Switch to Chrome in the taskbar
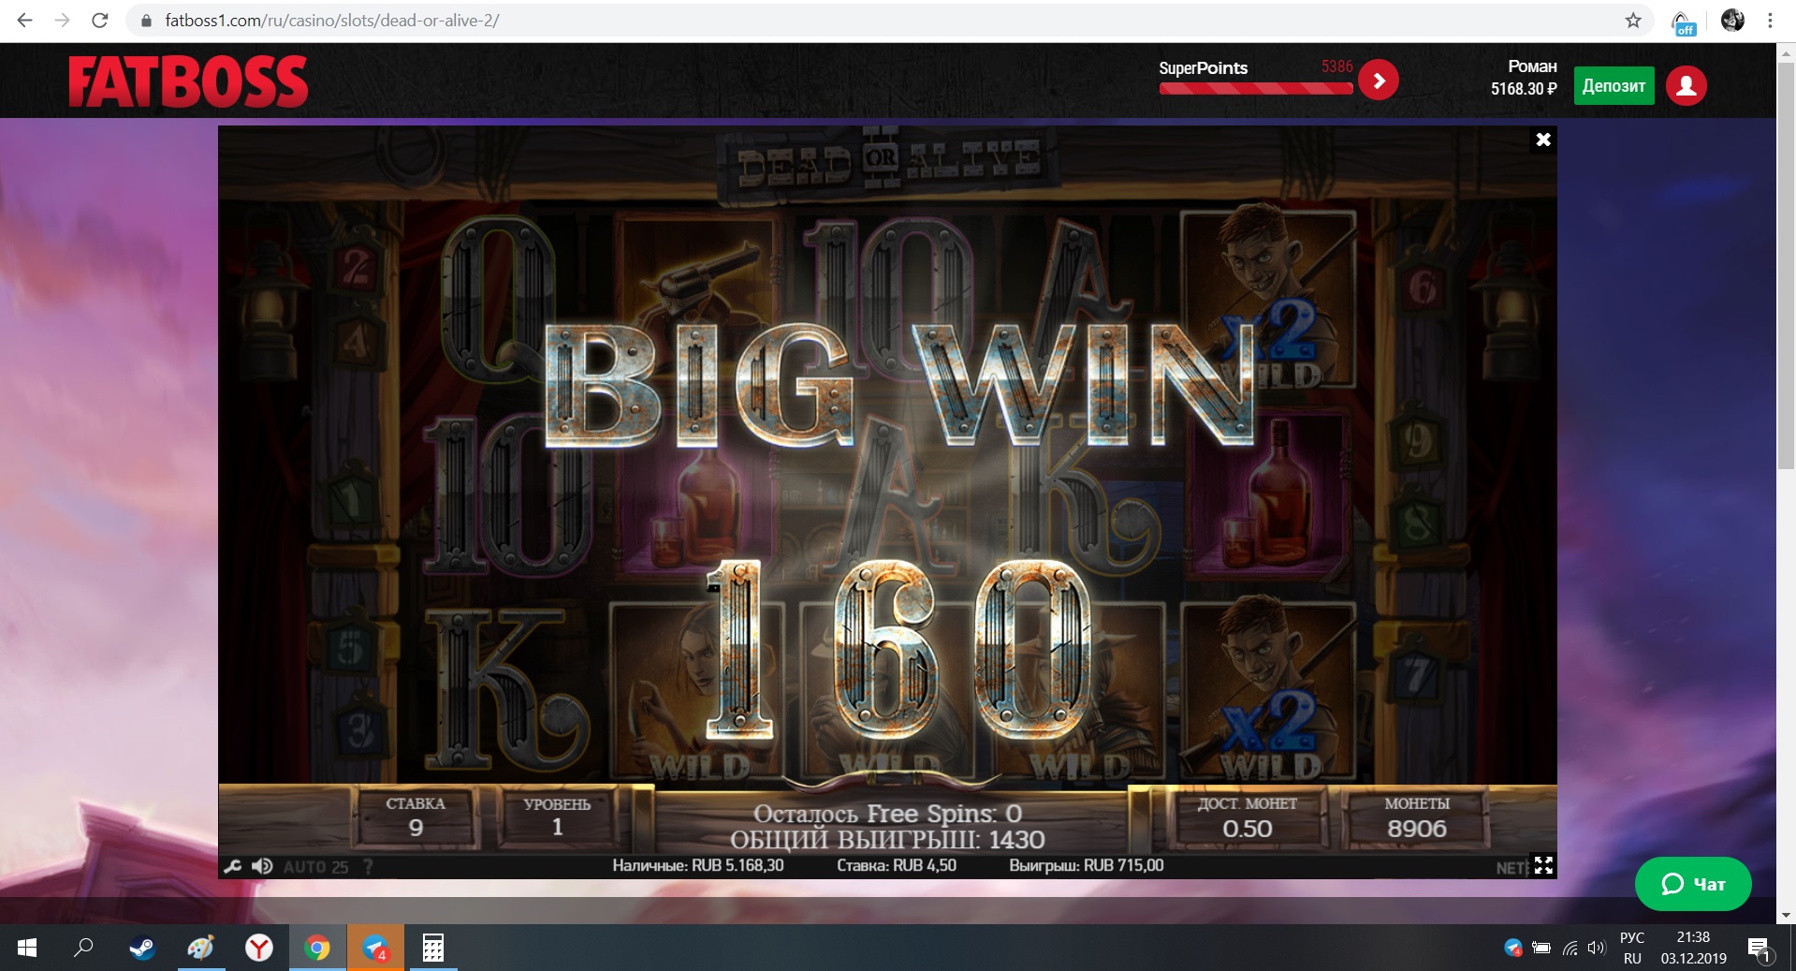The width and height of the screenshot is (1796, 971). 317,949
